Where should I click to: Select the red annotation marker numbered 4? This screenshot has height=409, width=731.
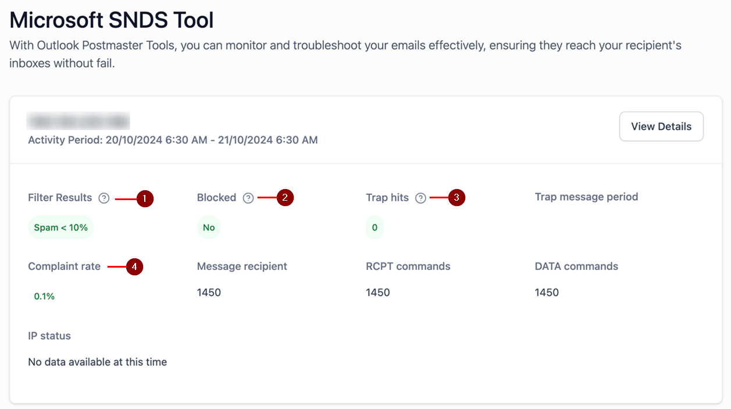click(x=134, y=267)
